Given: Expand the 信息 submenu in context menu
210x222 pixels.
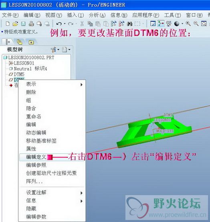Looking at the screenshot, I should [x=52, y=201].
